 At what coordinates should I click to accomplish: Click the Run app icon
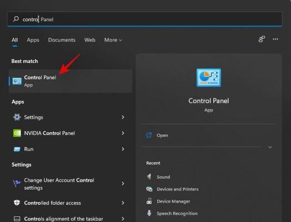[x=17, y=149]
